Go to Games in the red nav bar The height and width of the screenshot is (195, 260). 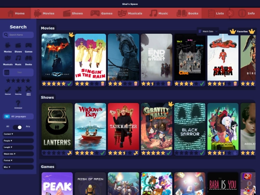coord(101,13)
